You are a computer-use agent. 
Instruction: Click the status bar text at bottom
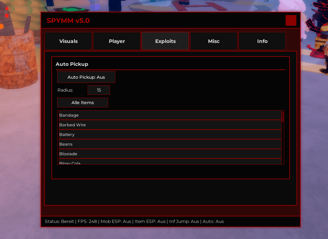tap(134, 221)
